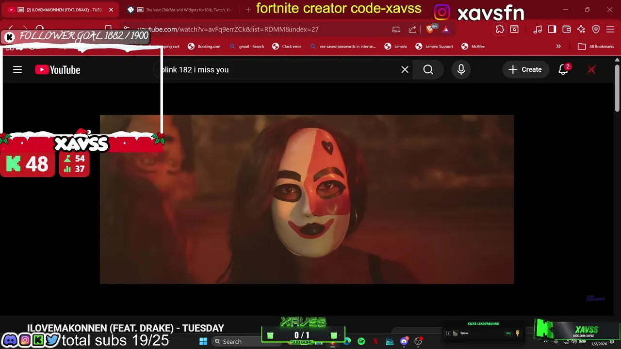Open the McAfee bookmark
621x349 pixels.
click(473, 47)
